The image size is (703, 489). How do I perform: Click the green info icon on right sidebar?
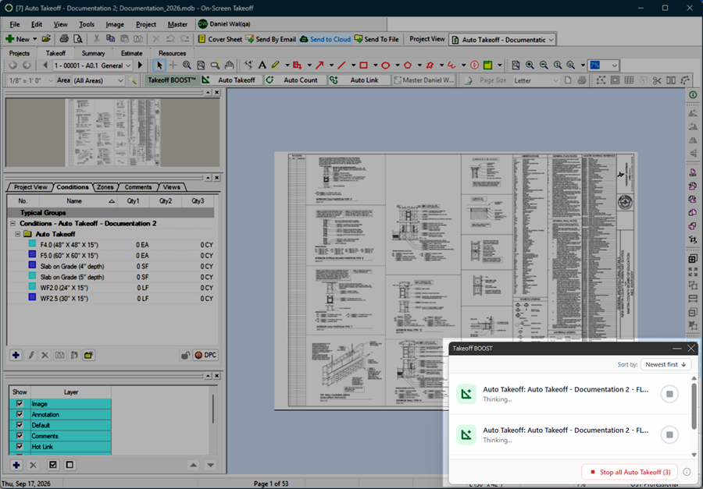click(x=693, y=94)
